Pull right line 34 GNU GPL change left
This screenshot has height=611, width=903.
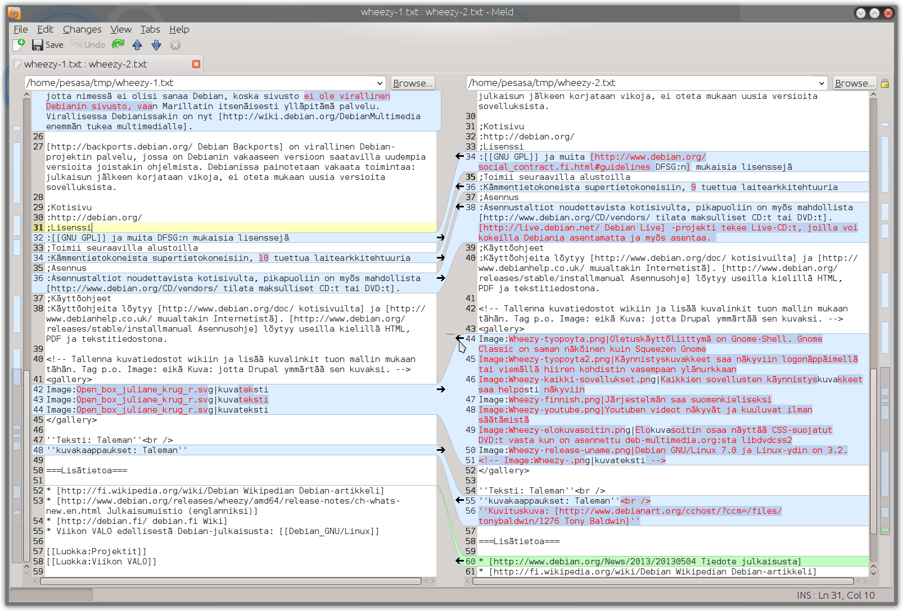459,157
